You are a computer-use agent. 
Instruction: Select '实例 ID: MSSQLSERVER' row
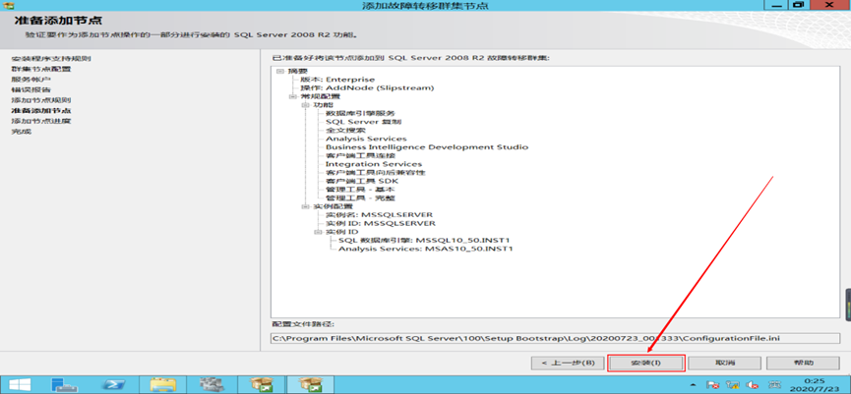[x=380, y=223]
